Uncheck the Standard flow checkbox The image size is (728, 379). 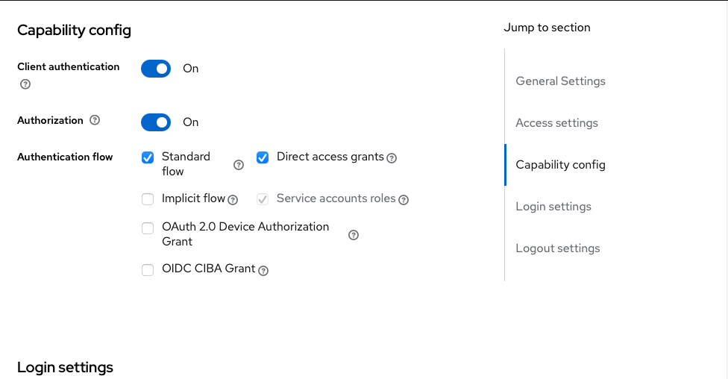pos(148,157)
